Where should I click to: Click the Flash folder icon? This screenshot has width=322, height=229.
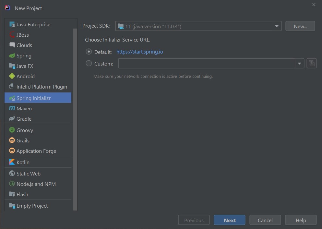pyautogui.click(x=12, y=194)
